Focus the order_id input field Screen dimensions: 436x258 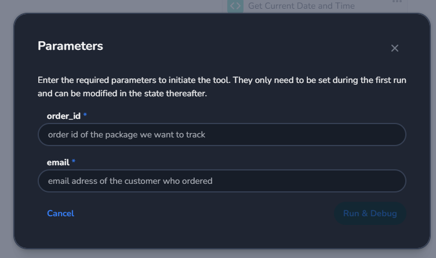pyautogui.click(x=221, y=135)
